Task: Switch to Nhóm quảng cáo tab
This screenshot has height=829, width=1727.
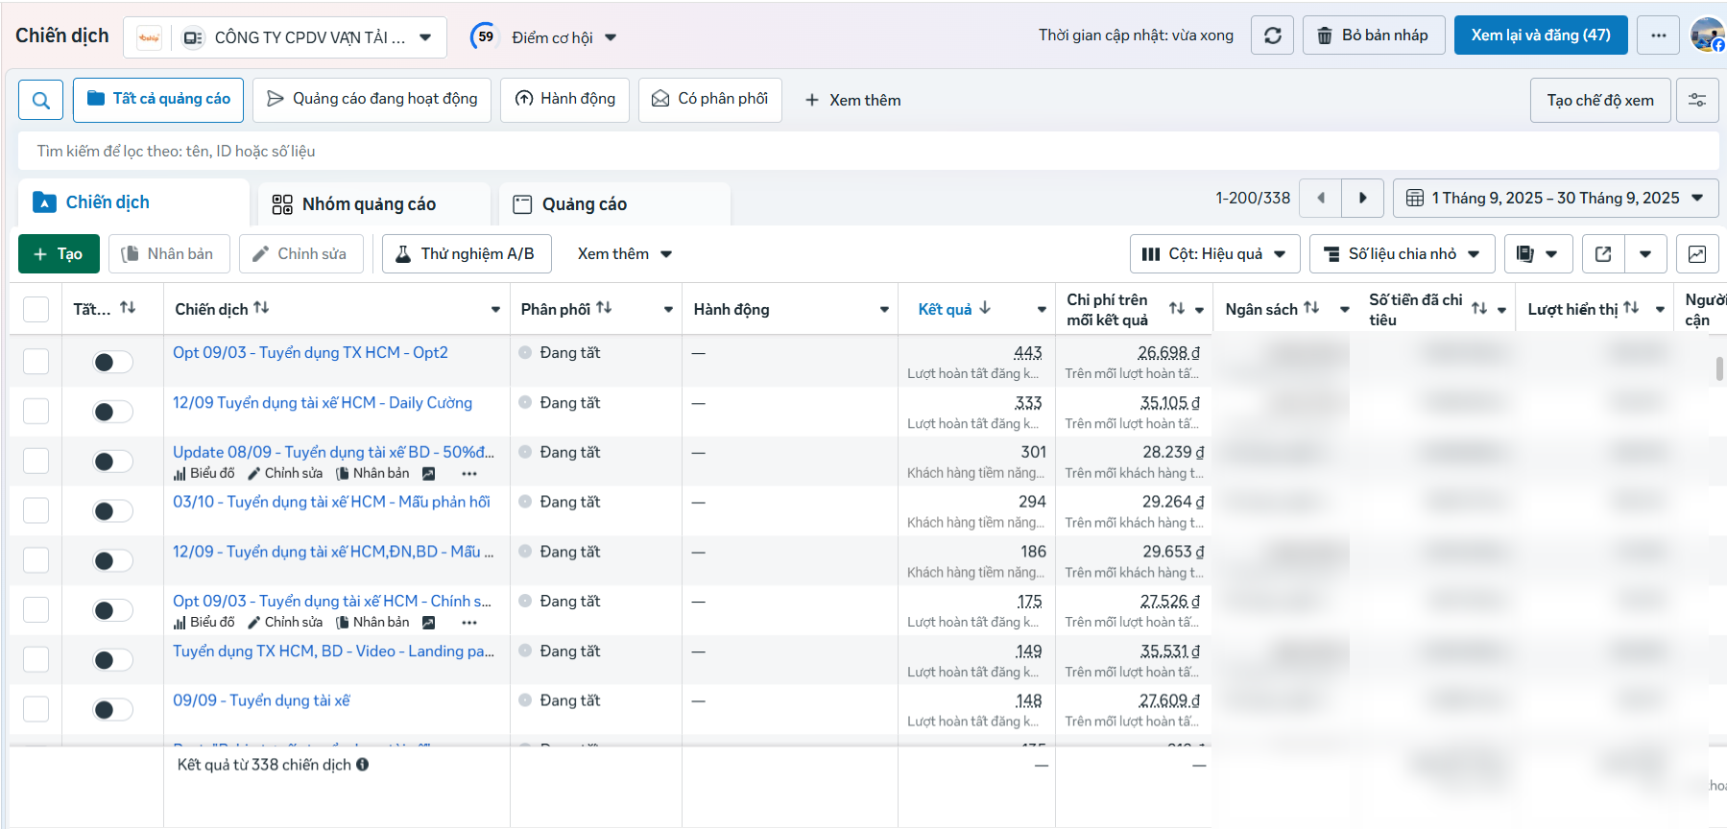Action: 373,204
